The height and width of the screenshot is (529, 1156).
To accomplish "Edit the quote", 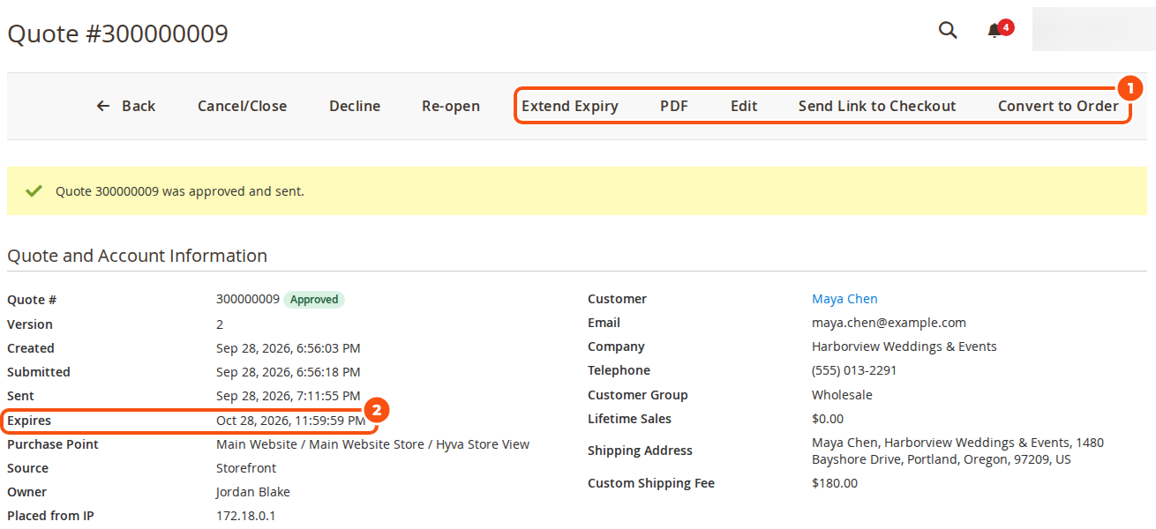I will (744, 106).
